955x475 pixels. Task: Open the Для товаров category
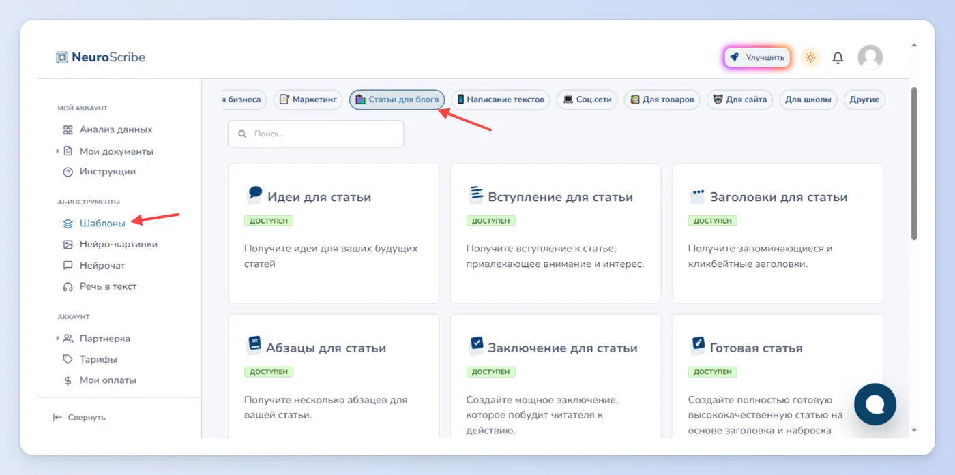662,99
